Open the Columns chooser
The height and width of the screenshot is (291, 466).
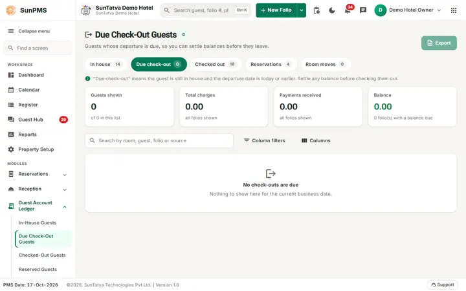316,140
